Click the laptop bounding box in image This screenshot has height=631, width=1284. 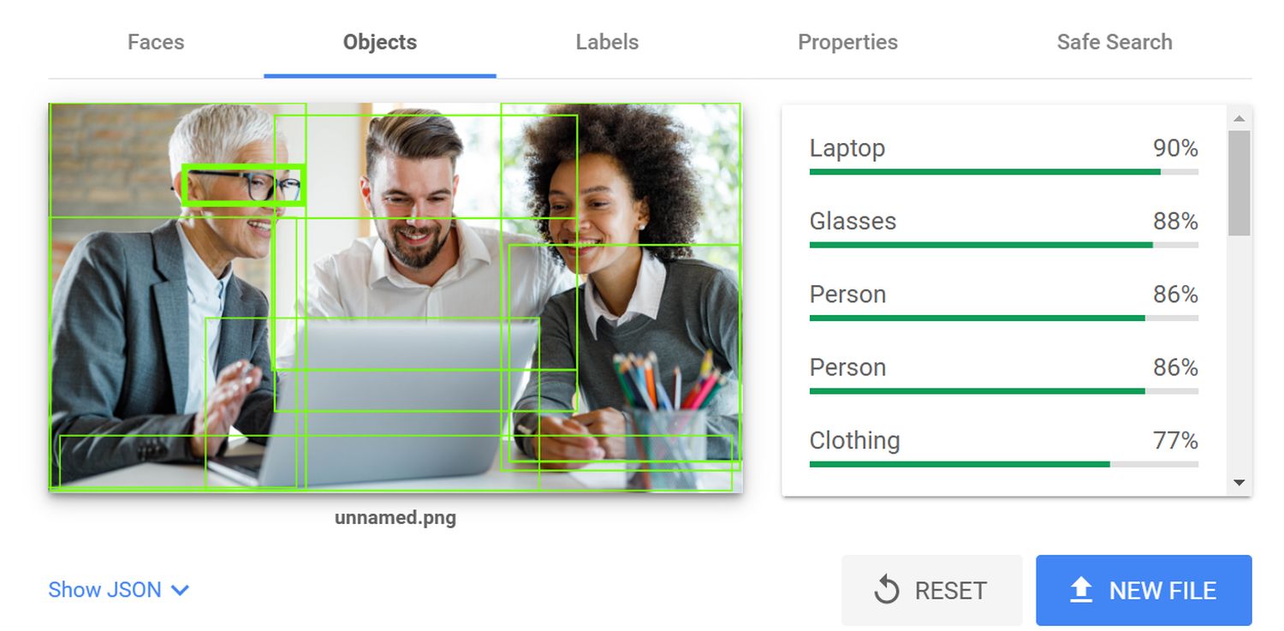(x=372, y=403)
